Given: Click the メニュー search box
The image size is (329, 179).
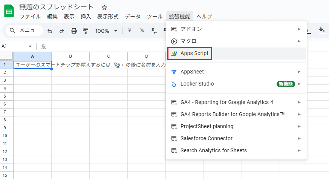Looking at the screenshot, I should 24,31.
